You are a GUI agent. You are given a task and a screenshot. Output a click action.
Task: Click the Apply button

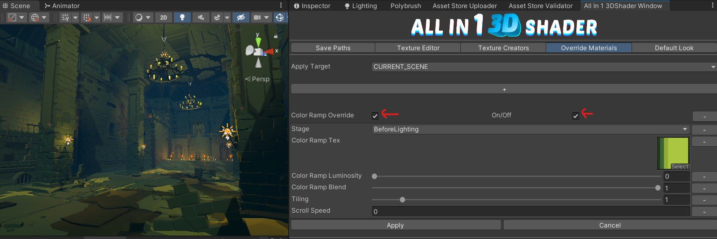[396, 225]
